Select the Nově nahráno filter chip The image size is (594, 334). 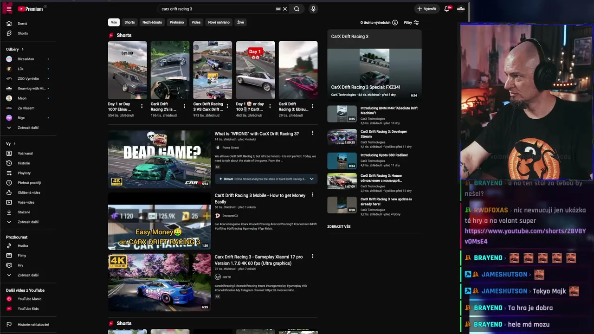click(219, 22)
